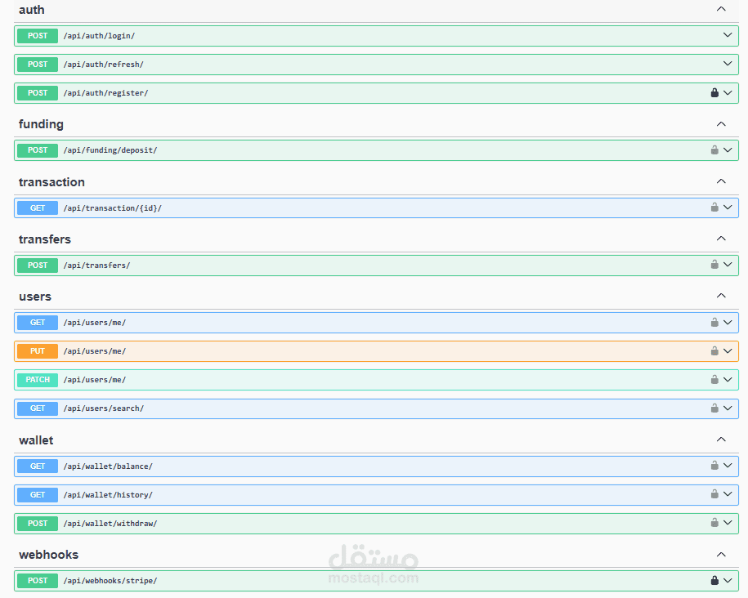Expand the /api/wallet/balance/ endpoint arrow
The width and height of the screenshot is (748, 598).
tap(728, 466)
